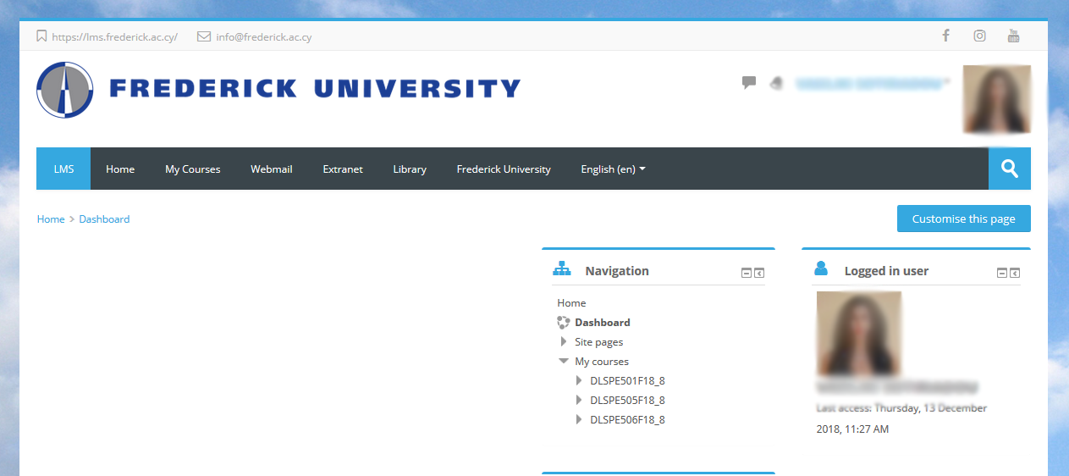Dock the Logged in user block

pyautogui.click(x=1015, y=273)
